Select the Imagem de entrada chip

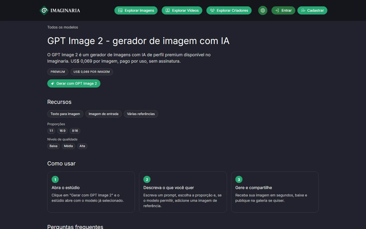[x=103, y=114]
